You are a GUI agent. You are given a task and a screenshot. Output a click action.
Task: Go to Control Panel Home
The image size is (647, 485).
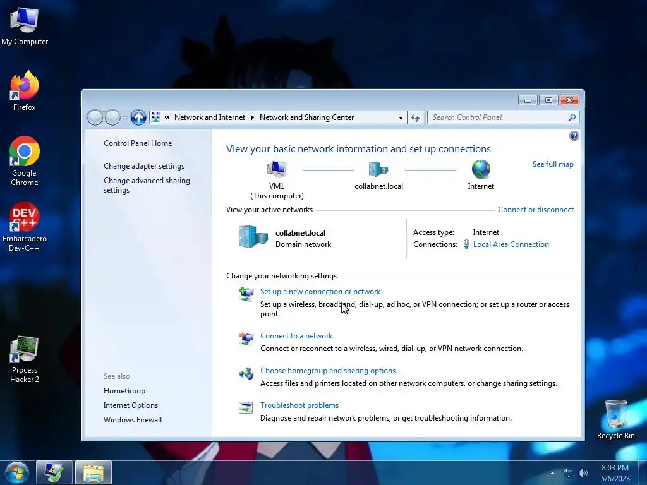coord(138,143)
